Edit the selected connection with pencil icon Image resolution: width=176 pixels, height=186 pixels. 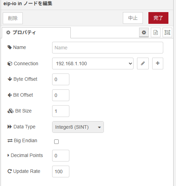(143, 63)
